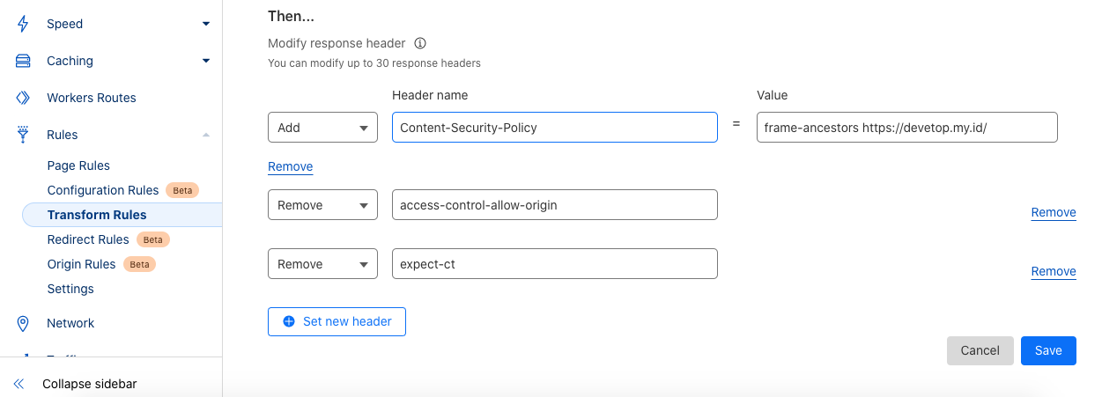This screenshot has height=397, width=1102.
Task: Click the plus icon in Set new header
Action: coord(288,321)
